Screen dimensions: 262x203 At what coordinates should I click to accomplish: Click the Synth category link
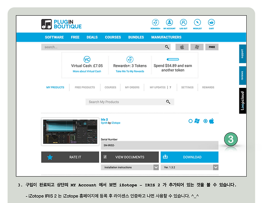point(104,123)
